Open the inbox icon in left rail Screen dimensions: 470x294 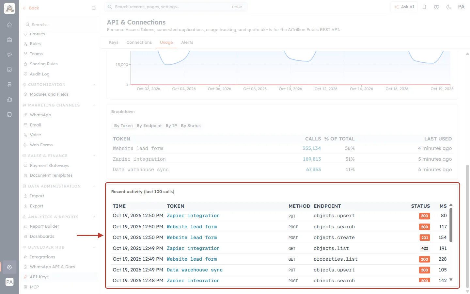(x=9, y=70)
